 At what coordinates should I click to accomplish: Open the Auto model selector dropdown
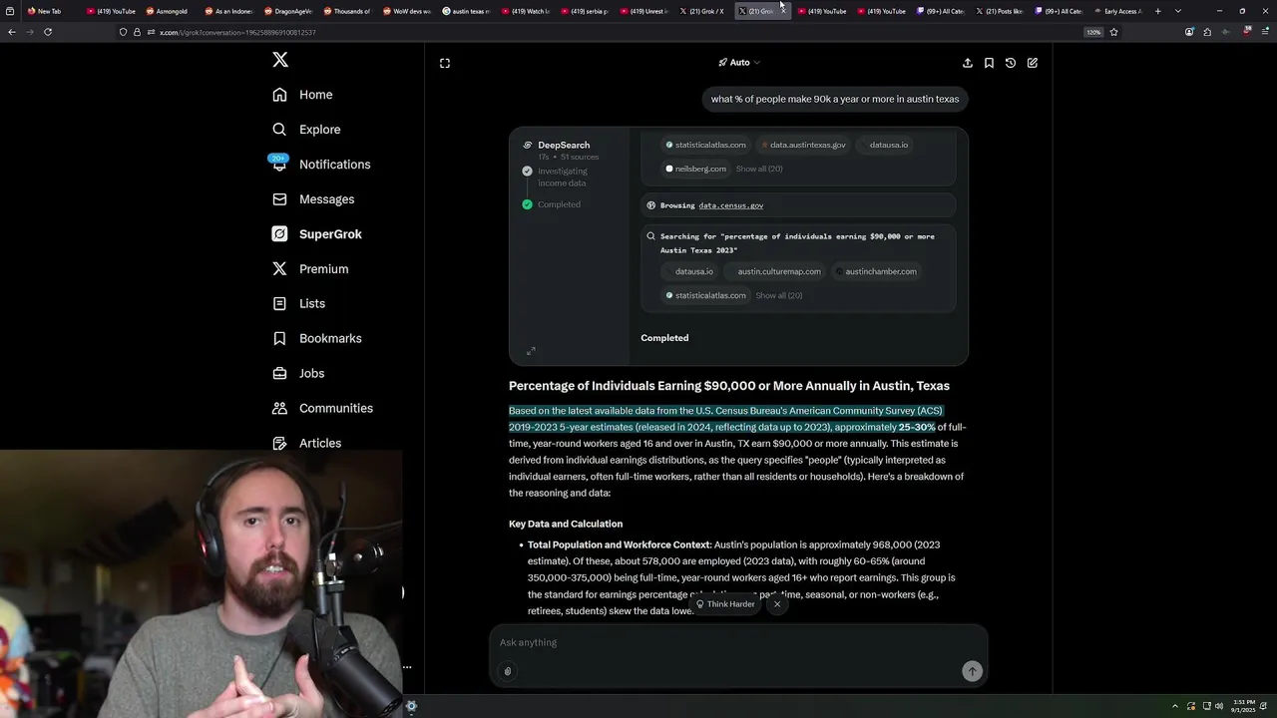739,63
